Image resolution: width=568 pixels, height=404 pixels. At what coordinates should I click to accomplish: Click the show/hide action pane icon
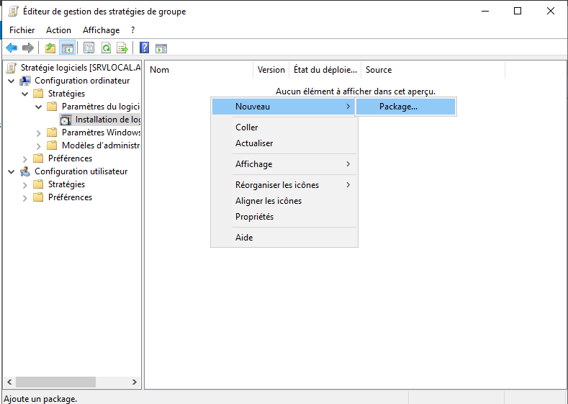coord(161,48)
